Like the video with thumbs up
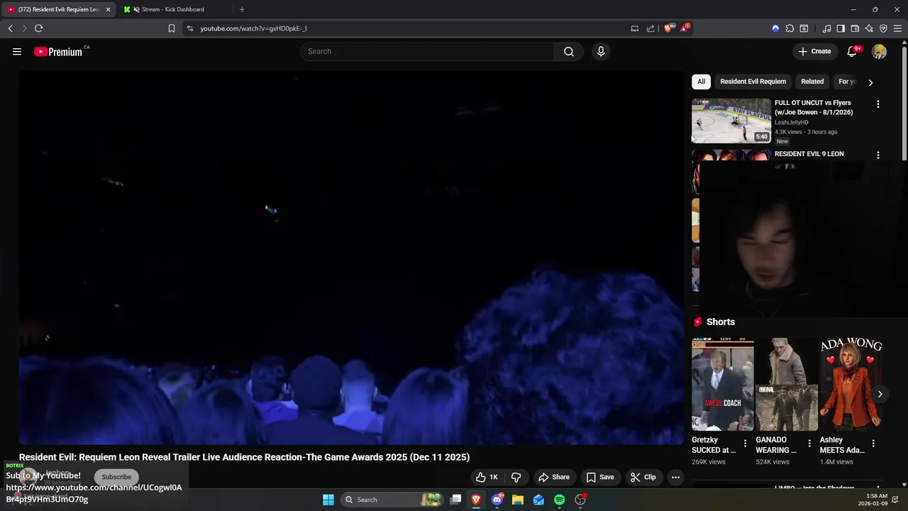 (x=487, y=477)
